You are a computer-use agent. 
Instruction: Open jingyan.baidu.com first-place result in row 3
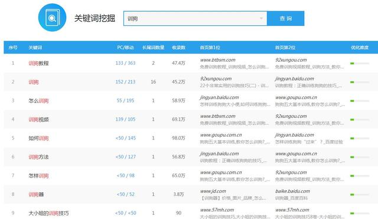(x=219, y=97)
